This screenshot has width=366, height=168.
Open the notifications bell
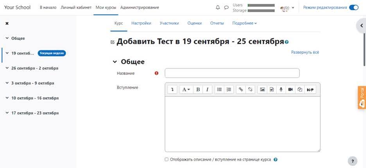[x=218, y=7]
